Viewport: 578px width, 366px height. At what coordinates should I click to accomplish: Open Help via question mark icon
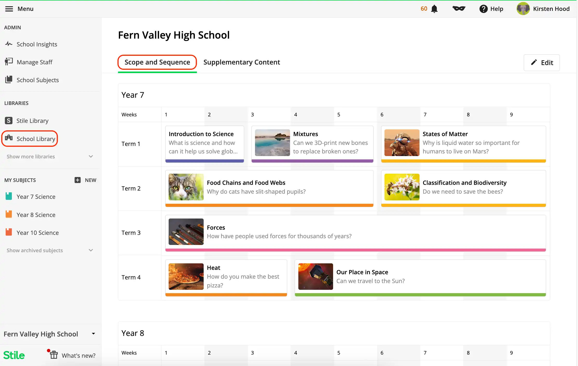coord(483,9)
